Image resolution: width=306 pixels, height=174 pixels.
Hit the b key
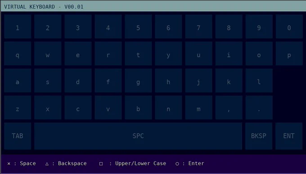click(x=138, y=107)
